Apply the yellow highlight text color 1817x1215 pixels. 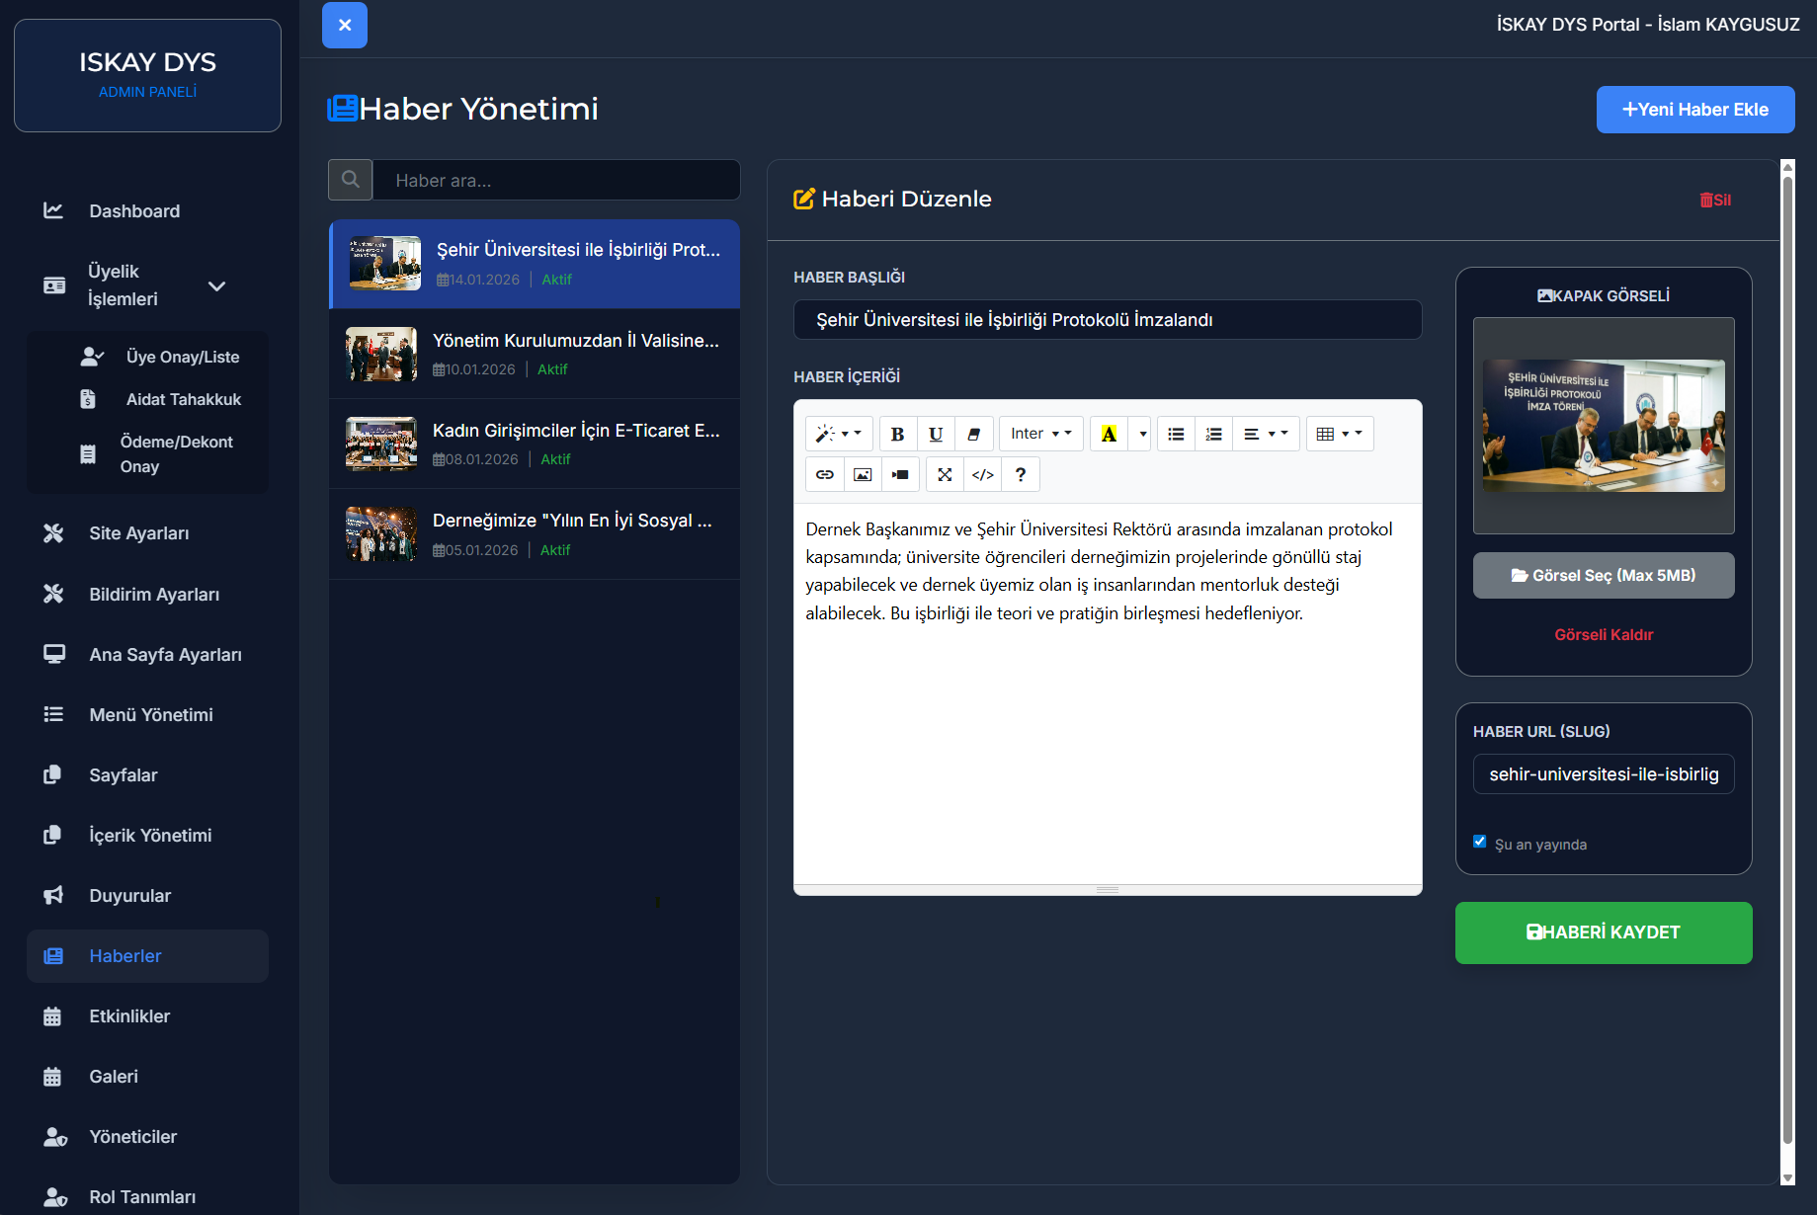click(1109, 434)
